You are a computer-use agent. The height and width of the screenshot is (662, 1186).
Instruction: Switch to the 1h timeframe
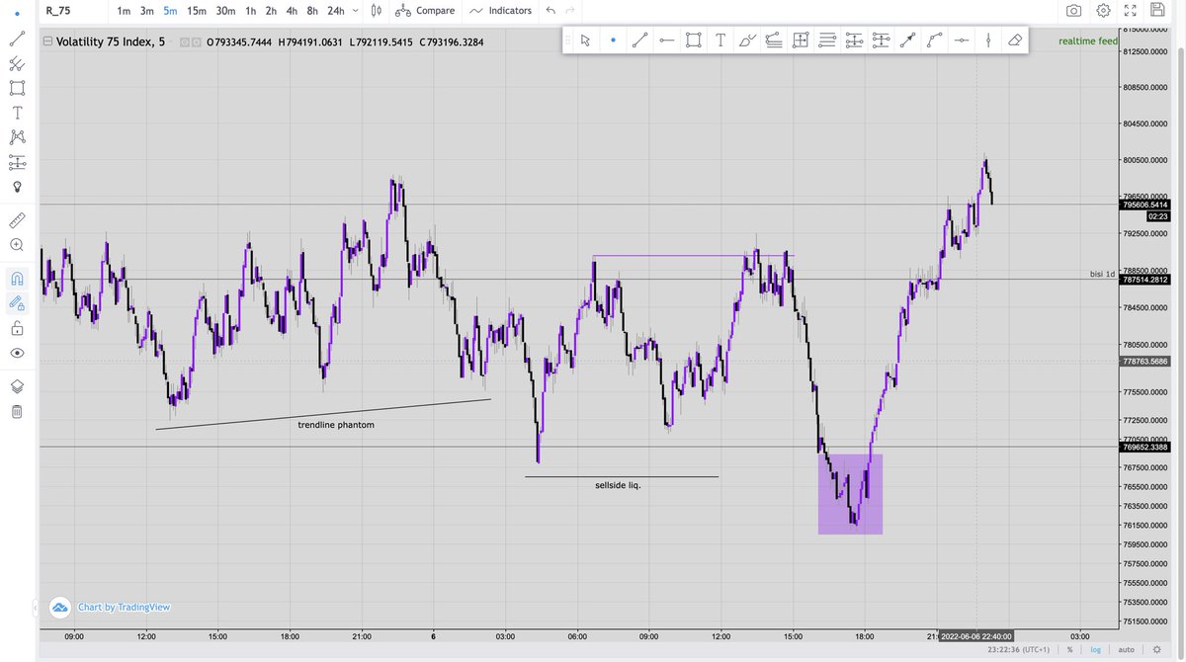coord(249,11)
